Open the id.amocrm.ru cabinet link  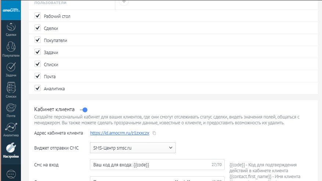(119, 133)
